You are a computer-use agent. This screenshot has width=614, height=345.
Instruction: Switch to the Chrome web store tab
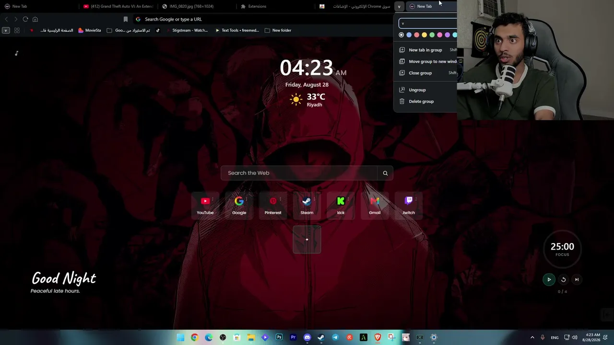click(x=354, y=6)
